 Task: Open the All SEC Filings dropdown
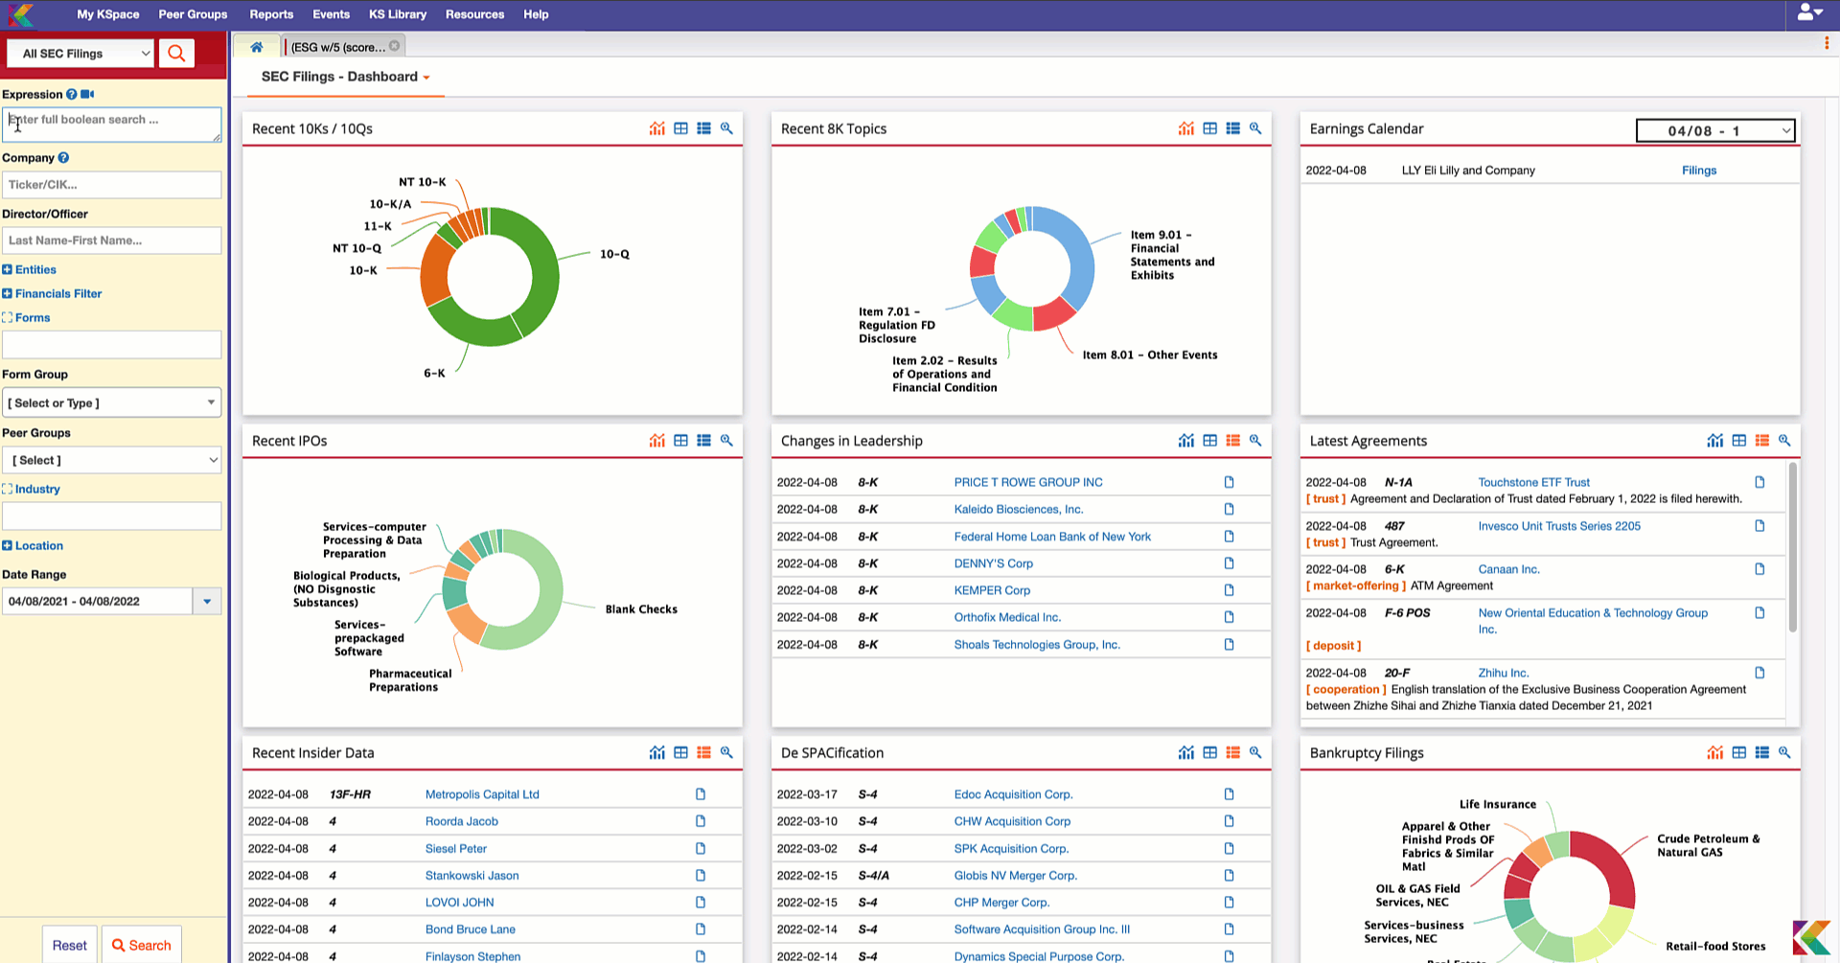click(80, 53)
